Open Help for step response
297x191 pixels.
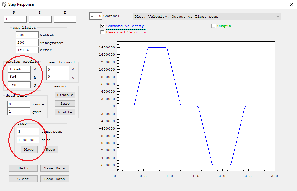click(x=23, y=168)
